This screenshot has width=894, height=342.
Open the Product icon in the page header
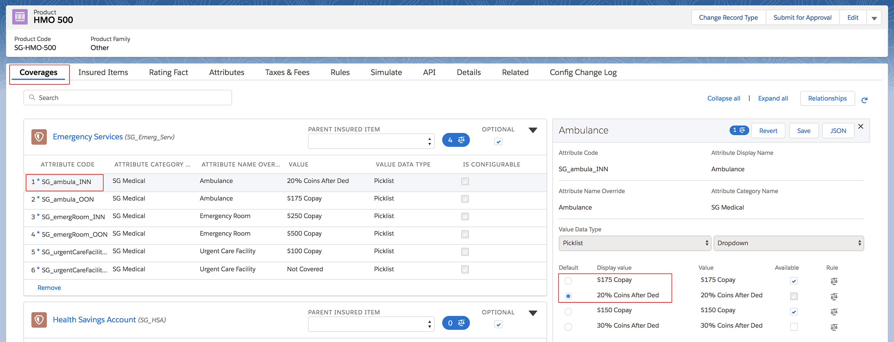20,16
